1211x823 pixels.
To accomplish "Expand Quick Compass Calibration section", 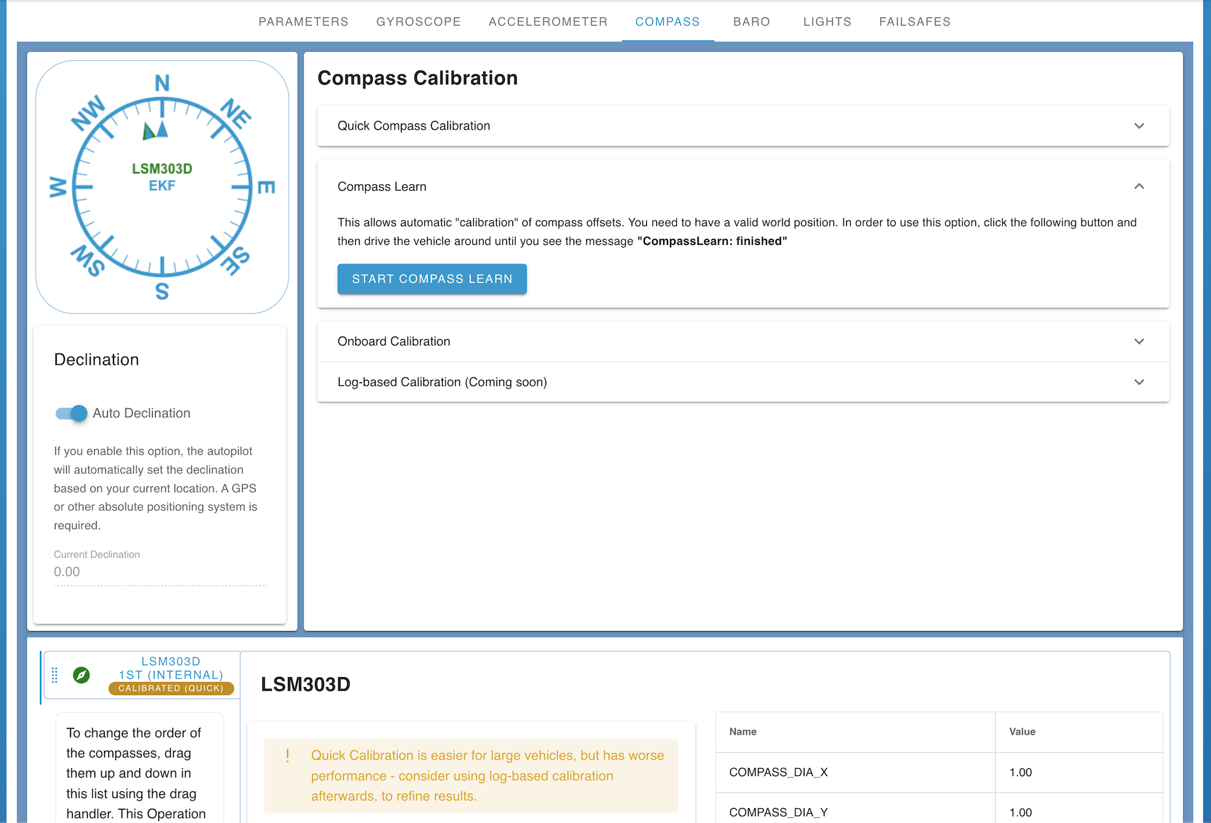I will [x=1139, y=126].
